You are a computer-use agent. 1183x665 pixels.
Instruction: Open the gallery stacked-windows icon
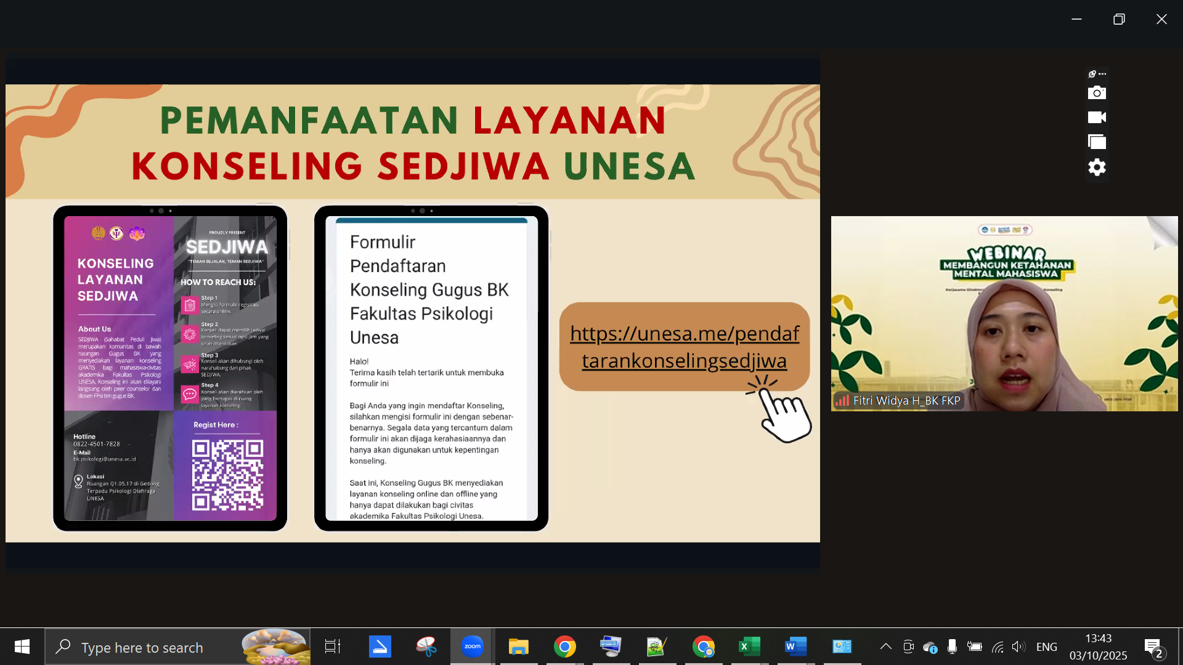[x=1097, y=142]
